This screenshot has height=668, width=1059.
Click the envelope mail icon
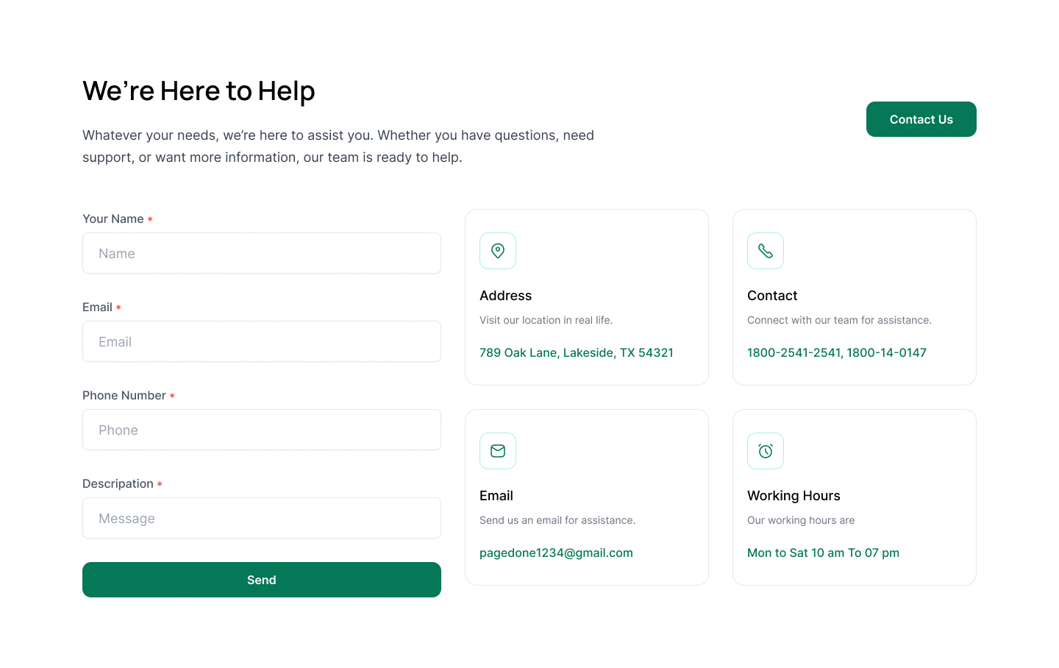pos(498,451)
